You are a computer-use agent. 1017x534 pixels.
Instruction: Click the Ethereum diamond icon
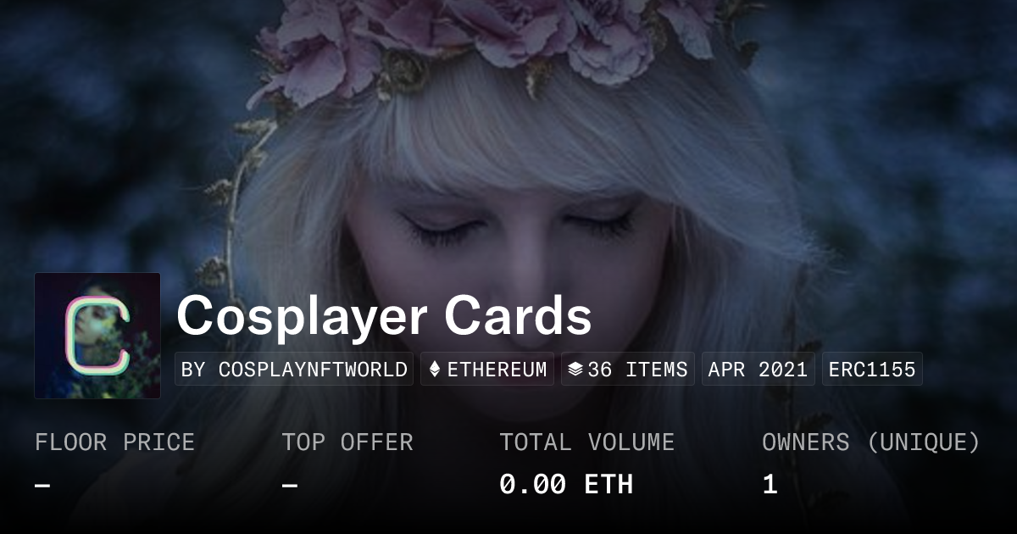(x=435, y=370)
